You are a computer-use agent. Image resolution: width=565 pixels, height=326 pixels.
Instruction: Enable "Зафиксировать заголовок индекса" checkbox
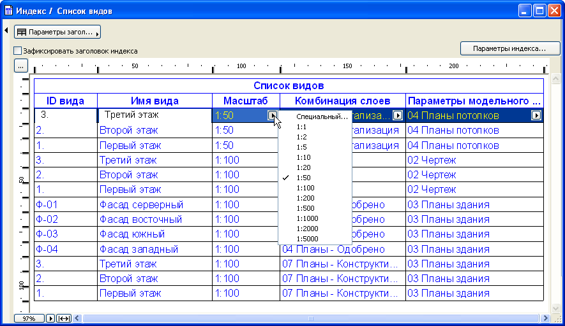click(18, 51)
